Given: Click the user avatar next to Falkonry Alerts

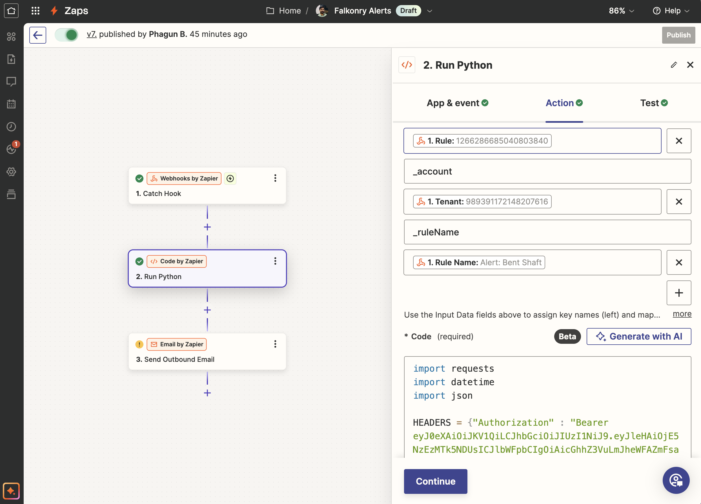Looking at the screenshot, I should tap(322, 11).
